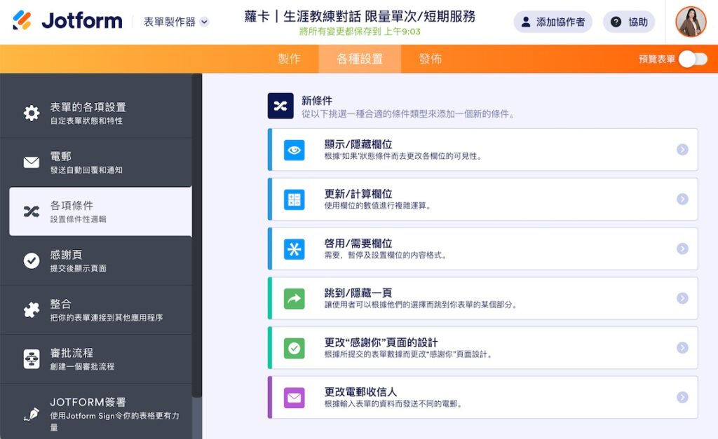
Task: Select the 顯示/隱藏欄位 condition
Action: 483,150
